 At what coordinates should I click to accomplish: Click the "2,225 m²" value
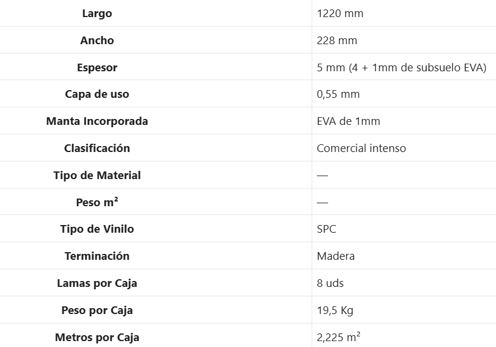click(x=338, y=338)
